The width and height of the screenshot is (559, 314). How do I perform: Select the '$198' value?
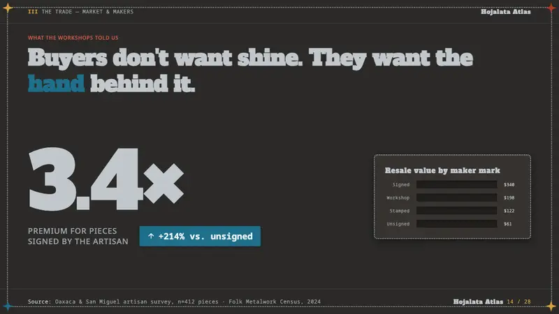509,197
